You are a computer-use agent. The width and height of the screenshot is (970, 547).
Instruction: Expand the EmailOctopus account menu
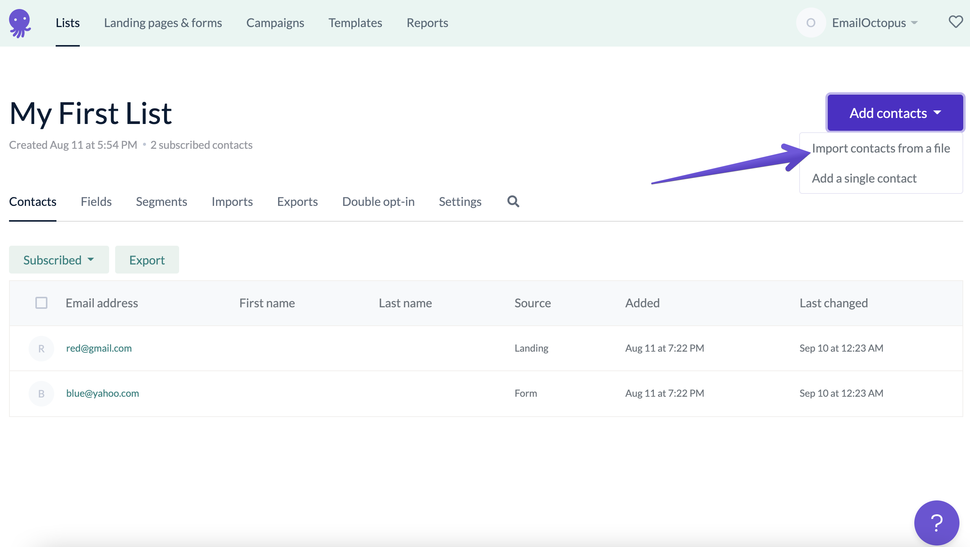click(x=874, y=23)
